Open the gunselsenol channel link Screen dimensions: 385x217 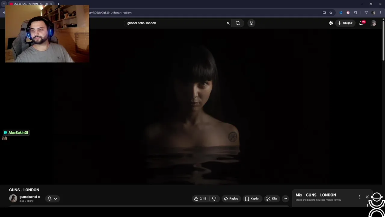(28, 197)
